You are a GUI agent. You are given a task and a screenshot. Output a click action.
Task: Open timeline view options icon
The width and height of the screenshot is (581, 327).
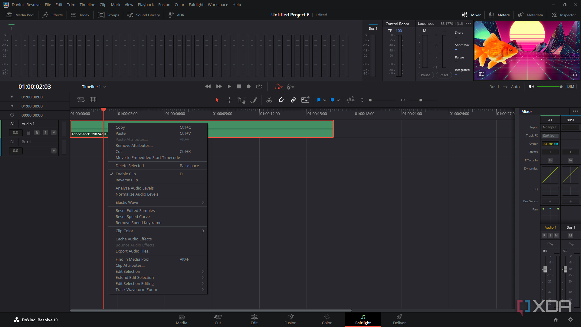point(81,100)
